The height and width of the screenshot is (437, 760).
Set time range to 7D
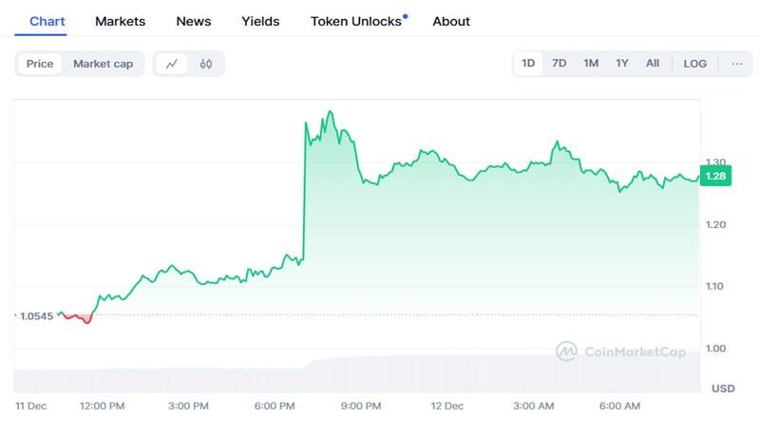coord(560,64)
